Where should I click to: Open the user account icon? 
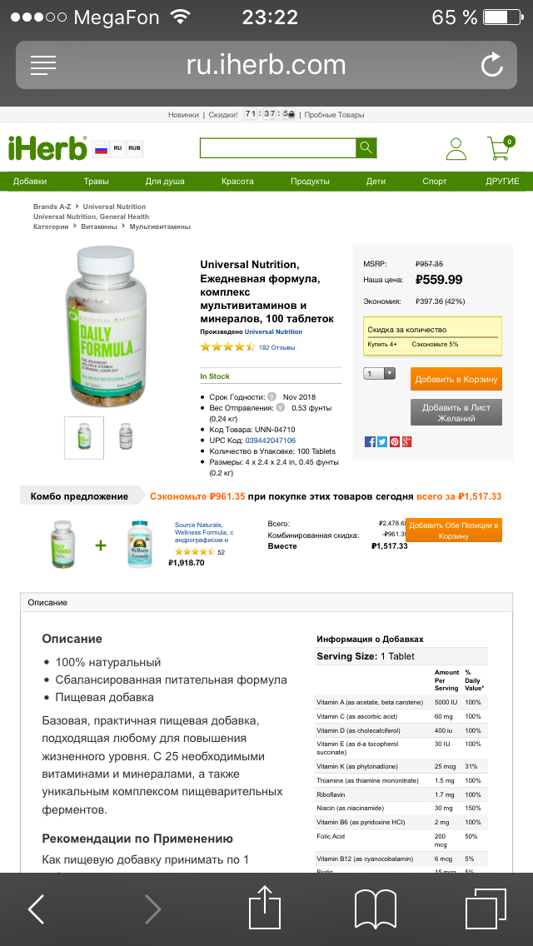pos(456,149)
